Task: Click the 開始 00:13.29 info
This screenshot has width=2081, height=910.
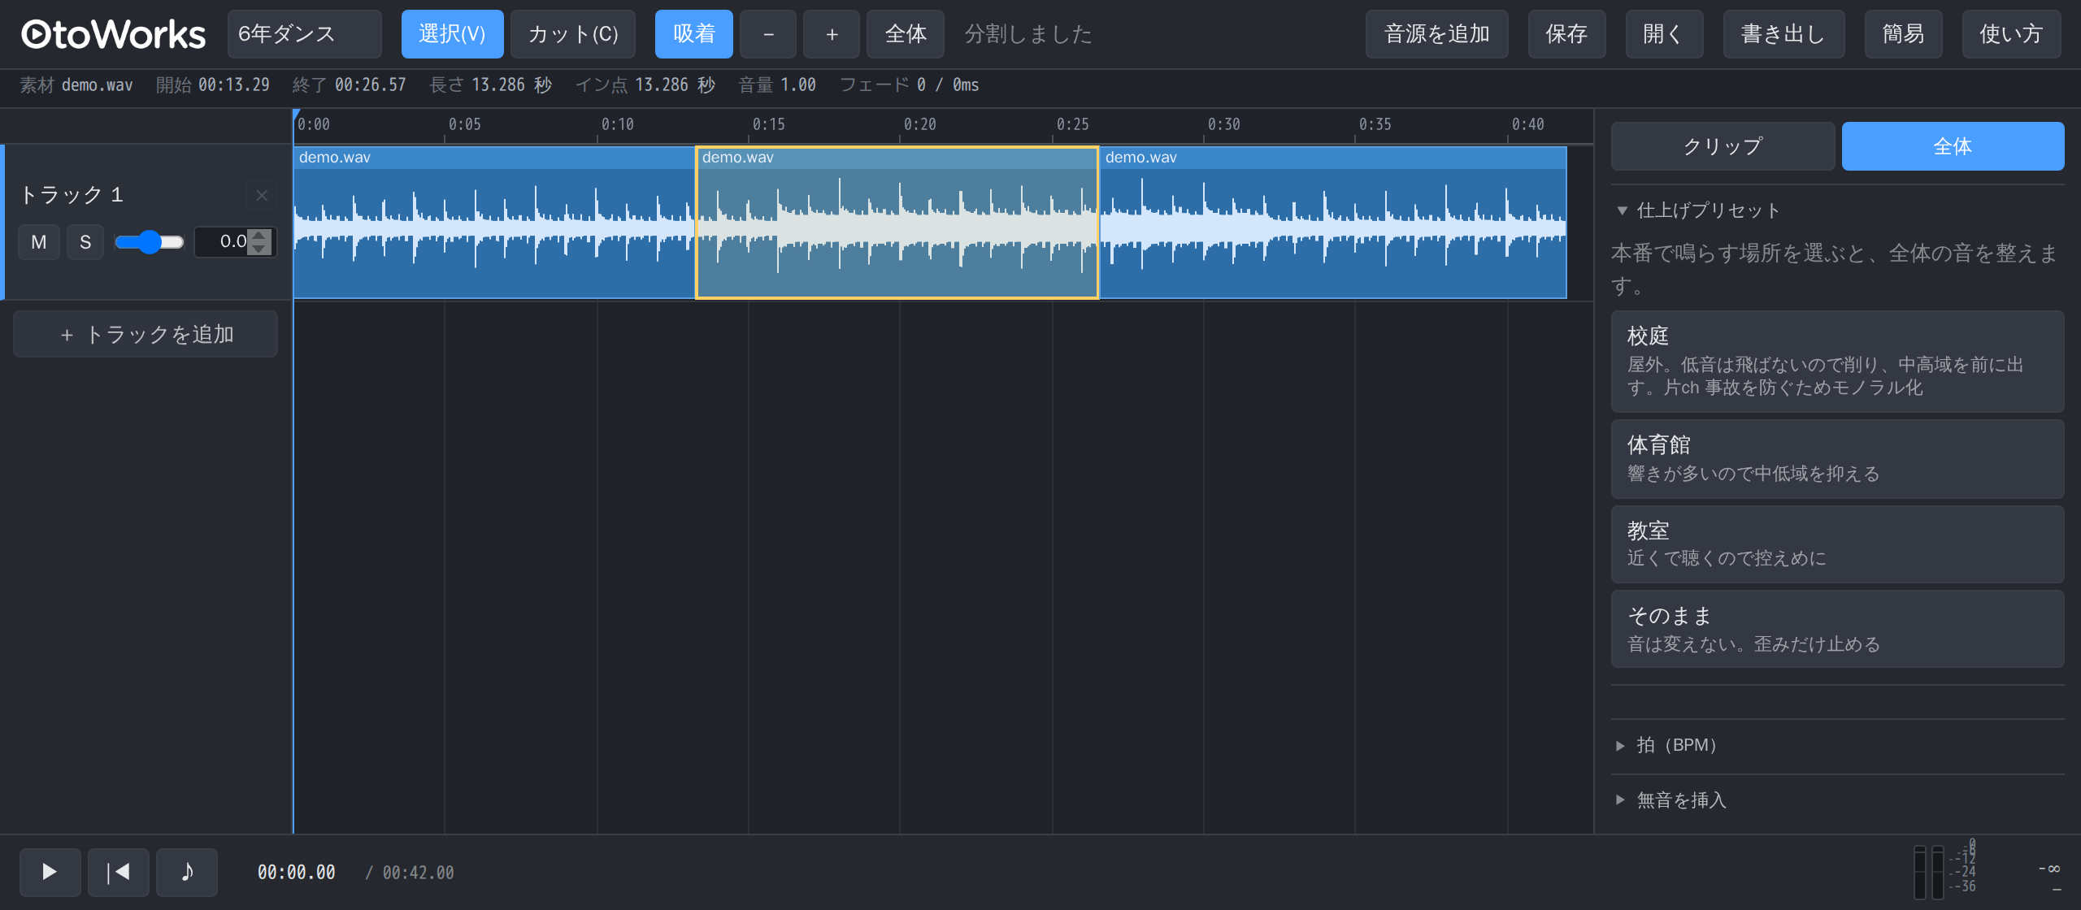Action: click(x=212, y=84)
